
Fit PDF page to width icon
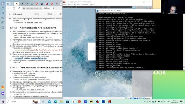tap(61, 14)
